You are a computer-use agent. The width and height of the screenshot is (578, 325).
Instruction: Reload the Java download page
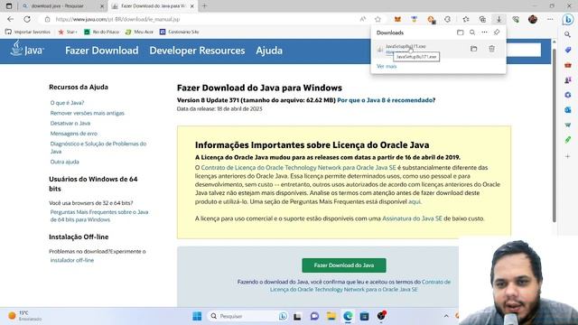click(x=27, y=19)
